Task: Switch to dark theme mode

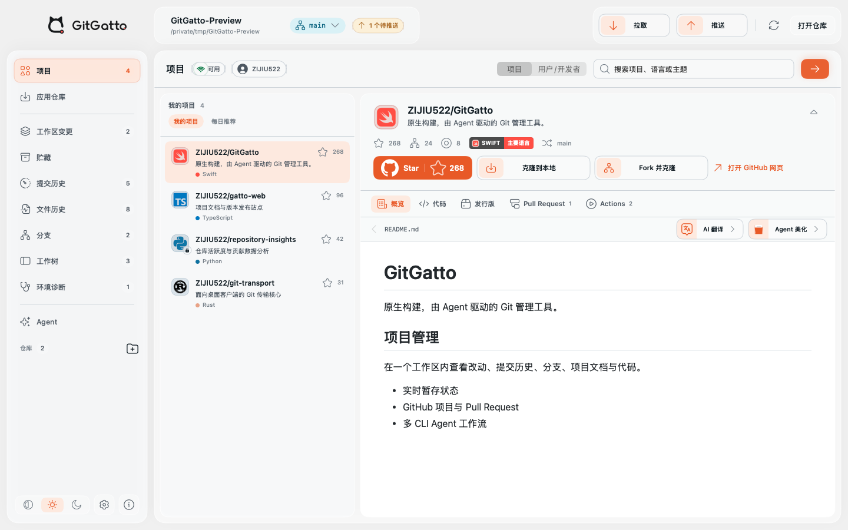Action: (77, 505)
